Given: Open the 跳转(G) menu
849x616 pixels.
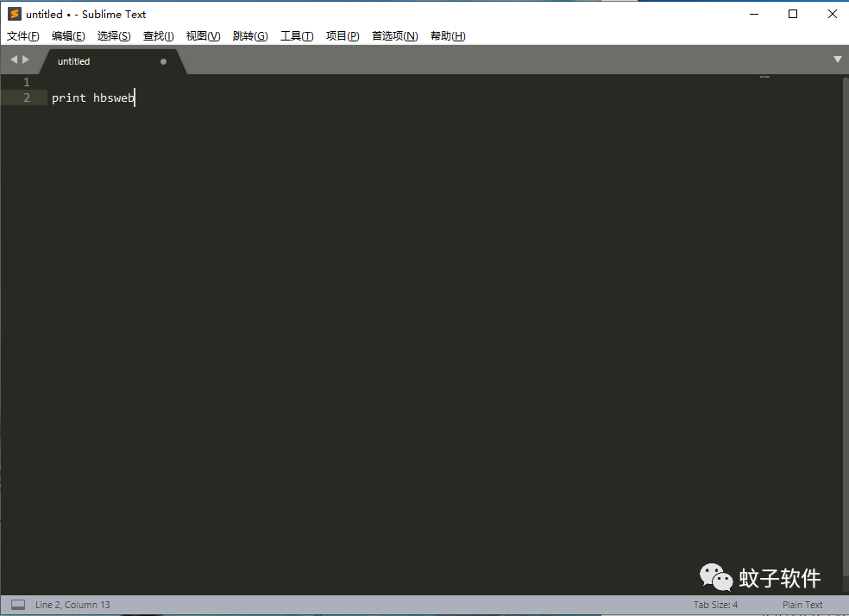Looking at the screenshot, I should coord(250,36).
